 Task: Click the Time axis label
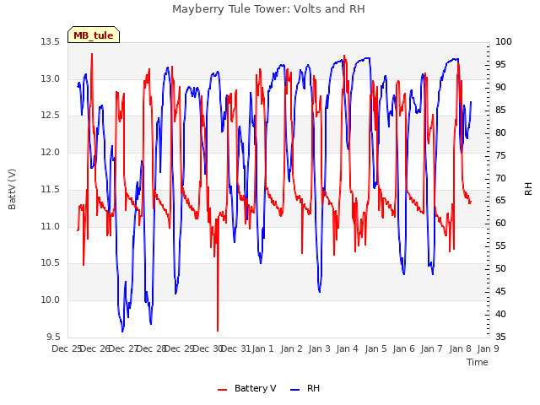478,362
